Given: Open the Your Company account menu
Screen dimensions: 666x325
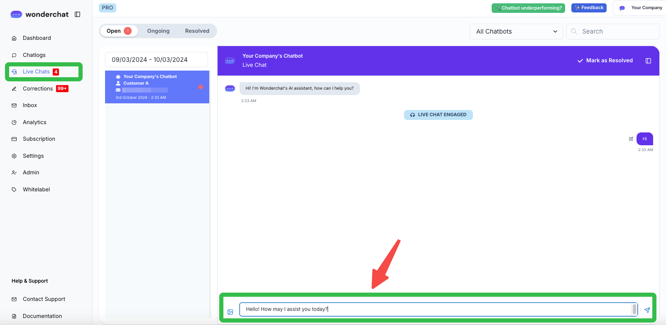Looking at the screenshot, I should click(x=641, y=8).
